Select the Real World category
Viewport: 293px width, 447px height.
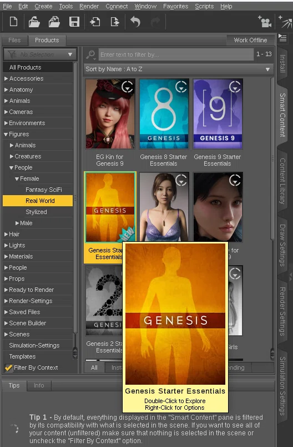[38, 201]
